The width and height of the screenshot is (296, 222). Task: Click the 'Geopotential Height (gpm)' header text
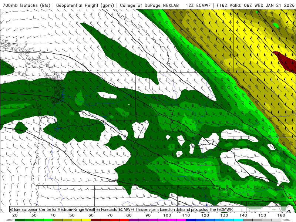[x=85, y=5]
